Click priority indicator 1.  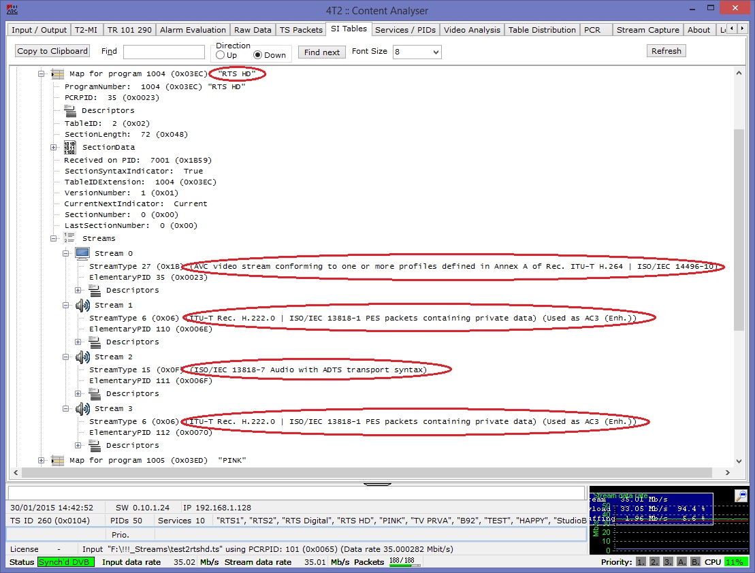pos(641,562)
